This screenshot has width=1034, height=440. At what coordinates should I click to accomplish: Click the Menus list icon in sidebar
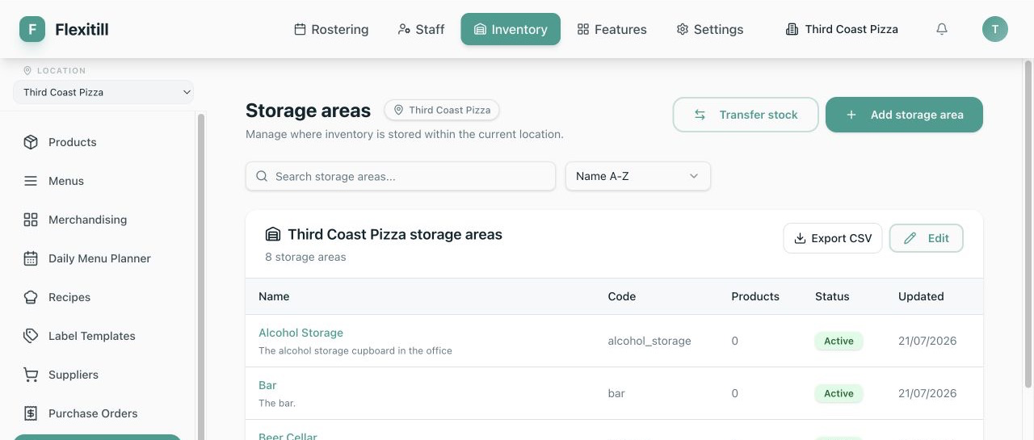[x=31, y=181]
